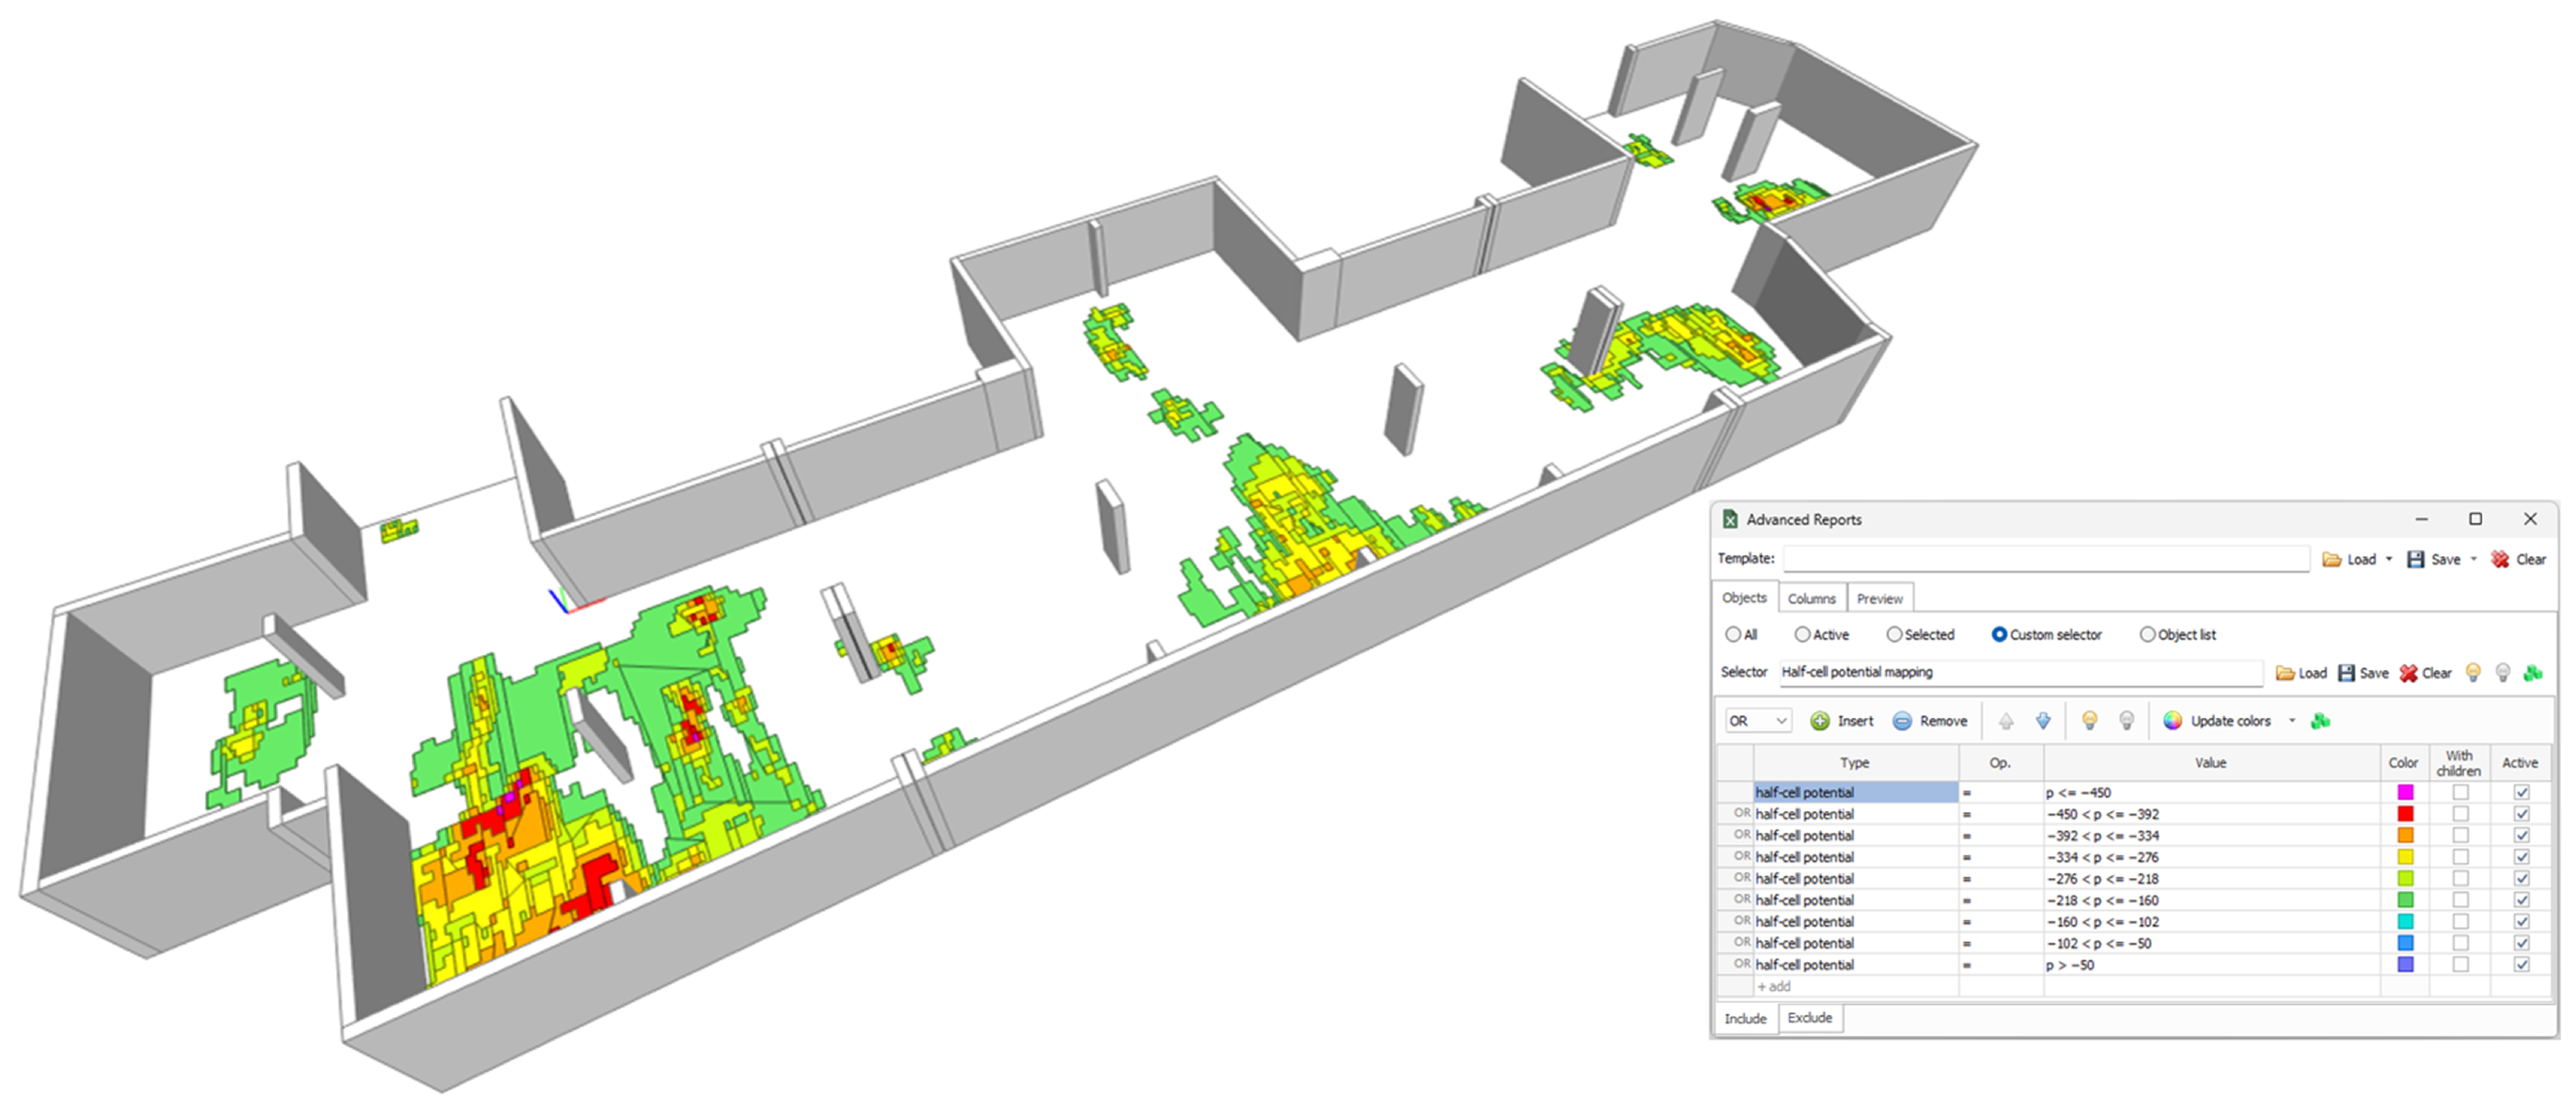Click the lit light bulb beside Selector
Viewport: 2576px width, 1107px height.
point(2473,673)
